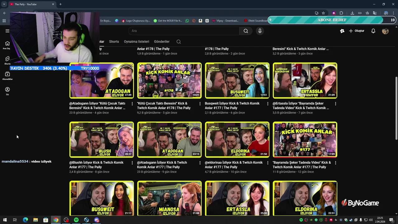Open File Explorer from the taskbar
The image size is (398, 224).
(35, 220)
